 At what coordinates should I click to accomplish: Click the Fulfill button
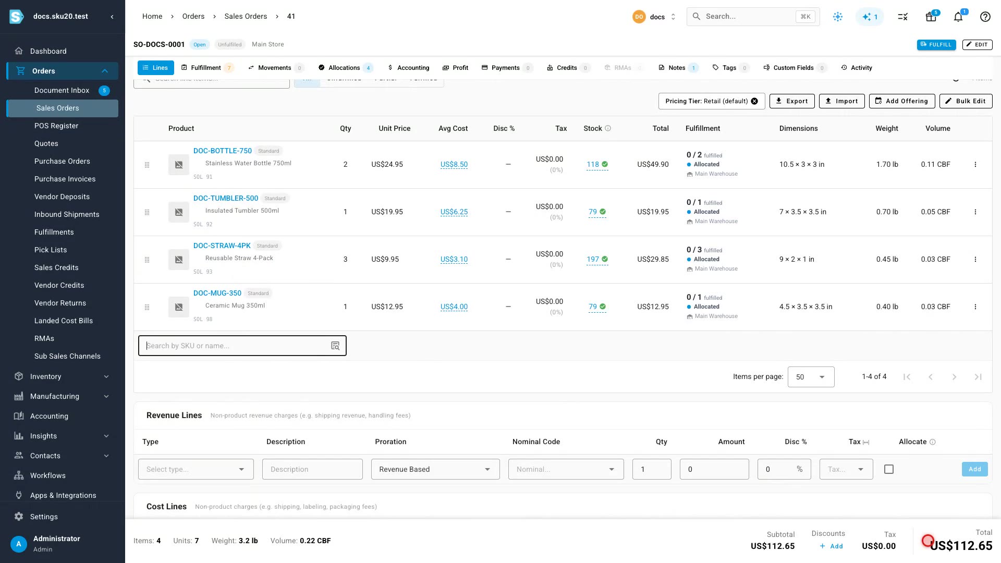[936, 45]
